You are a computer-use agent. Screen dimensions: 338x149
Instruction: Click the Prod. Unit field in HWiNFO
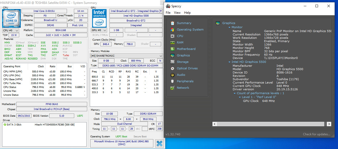(77, 25)
